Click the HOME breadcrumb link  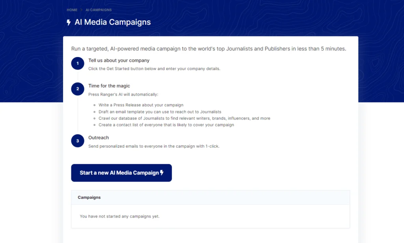72,10
